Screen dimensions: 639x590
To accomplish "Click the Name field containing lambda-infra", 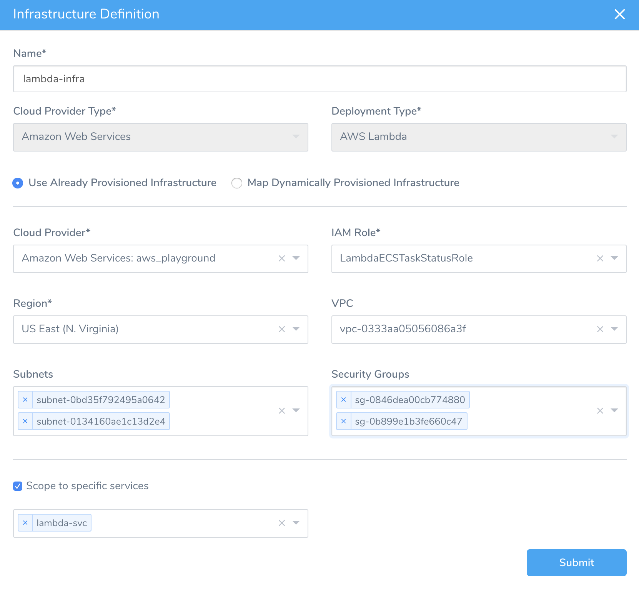I will point(320,79).
